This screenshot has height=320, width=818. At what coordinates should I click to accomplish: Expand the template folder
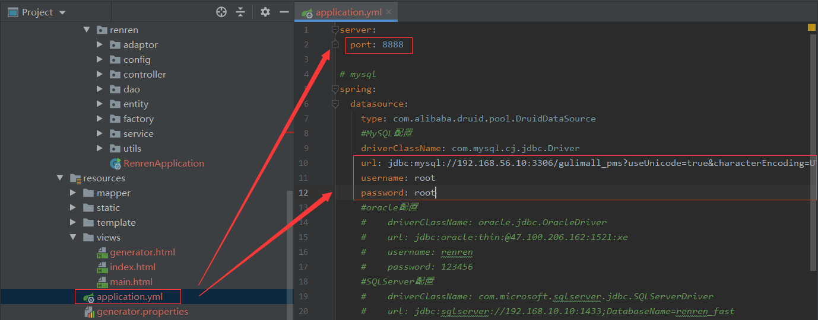coord(72,222)
